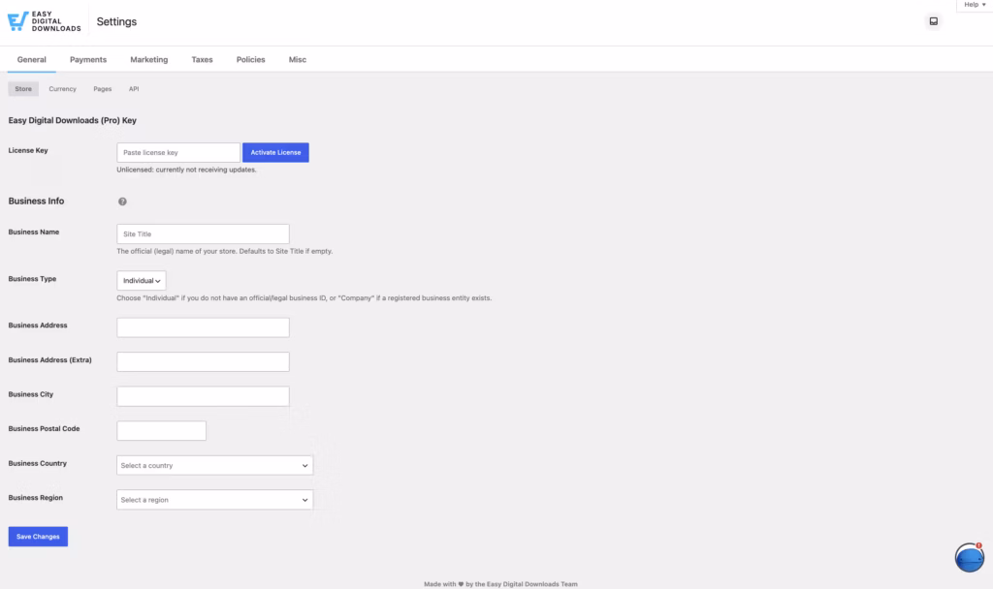
Task: Click the Business Address (Extra) field
Action: coord(203,362)
